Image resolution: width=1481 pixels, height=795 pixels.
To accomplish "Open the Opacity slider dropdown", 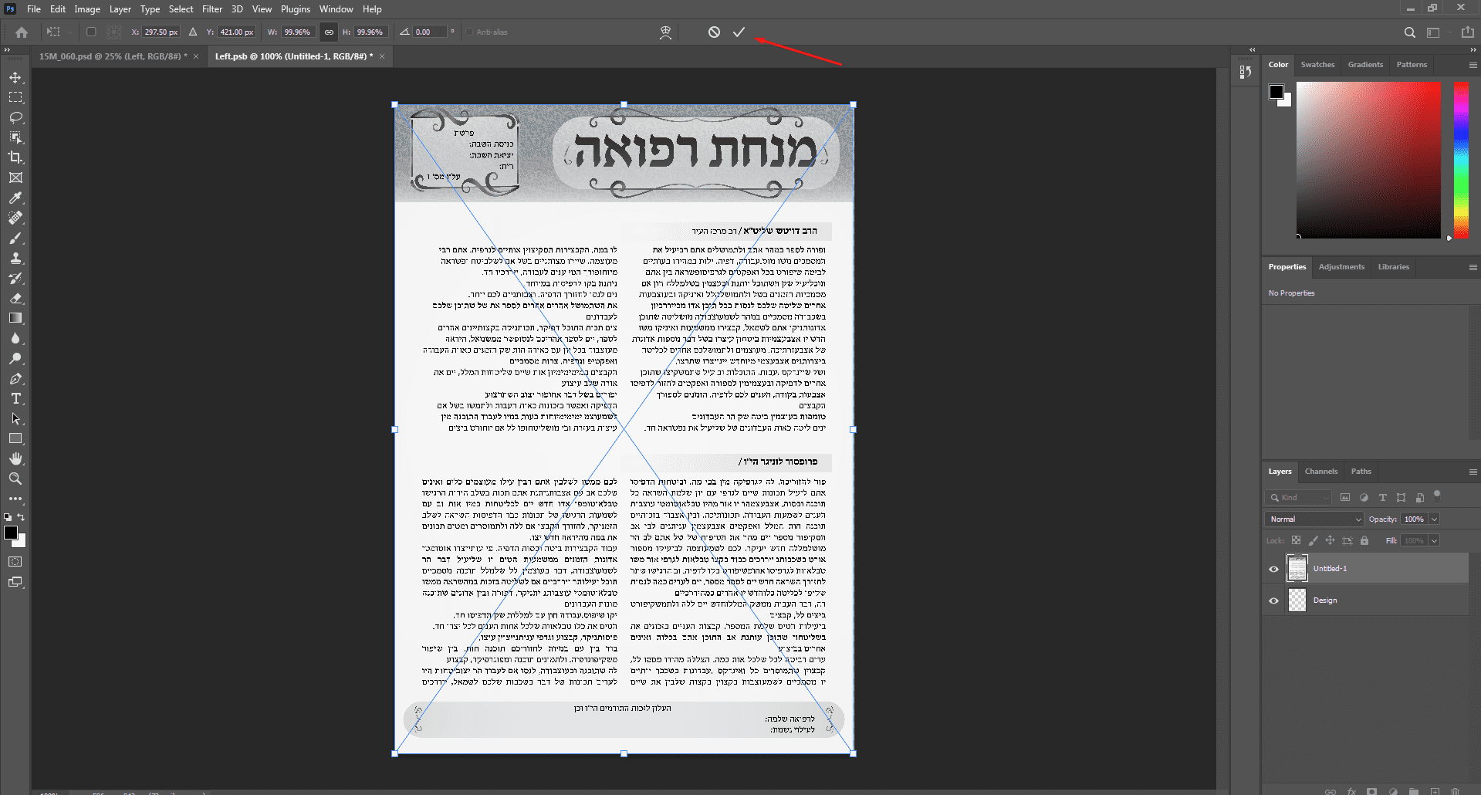I will [1434, 519].
